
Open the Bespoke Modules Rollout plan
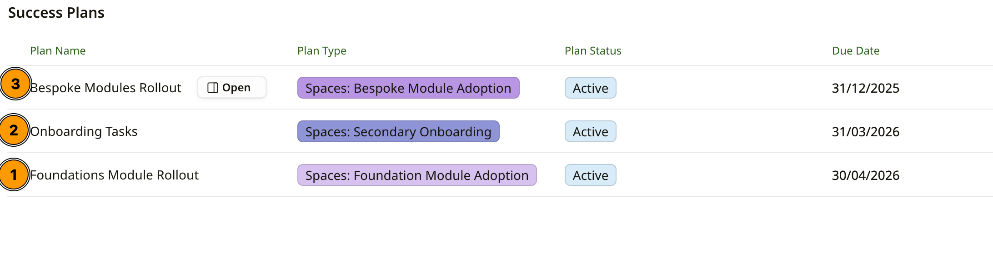(232, 88)
